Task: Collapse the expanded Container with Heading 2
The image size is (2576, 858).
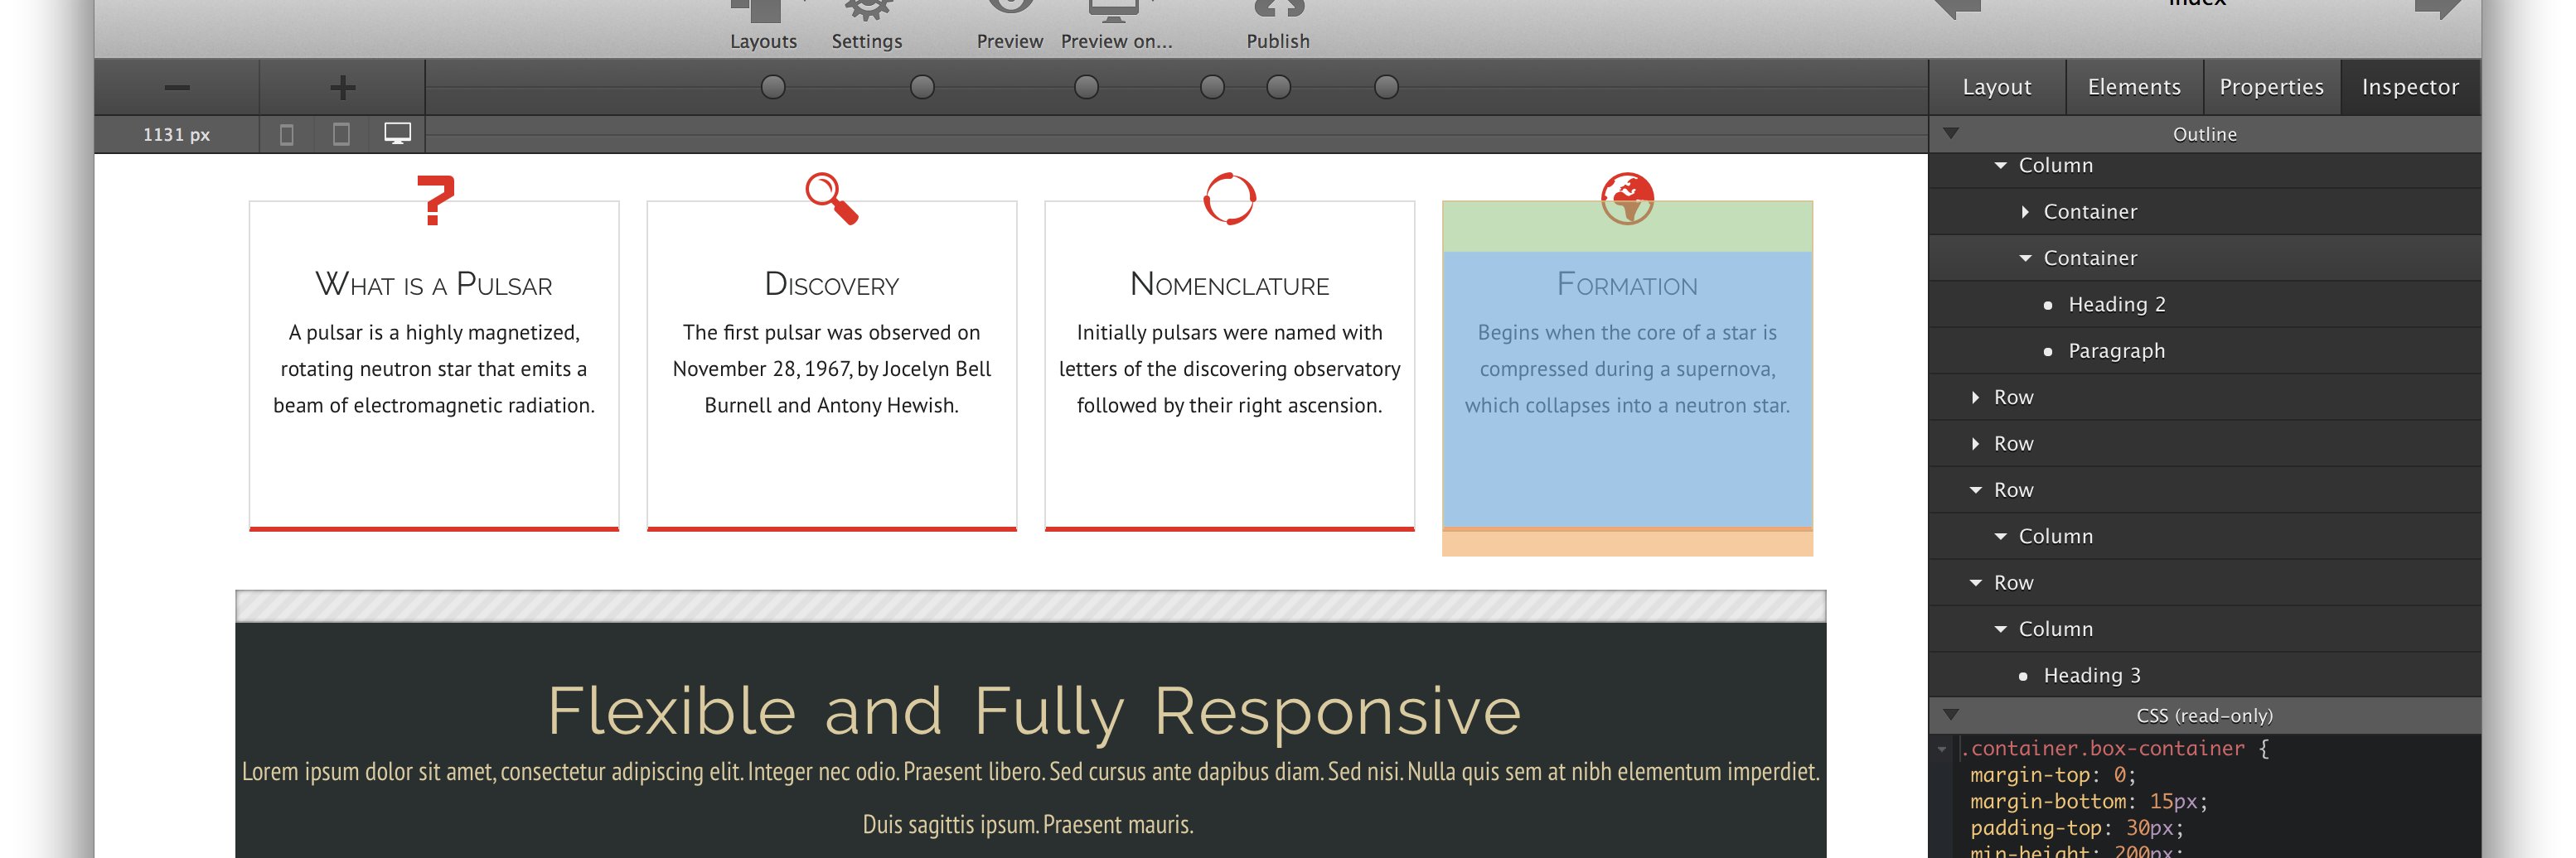Action: click(x=2025, y=258)
